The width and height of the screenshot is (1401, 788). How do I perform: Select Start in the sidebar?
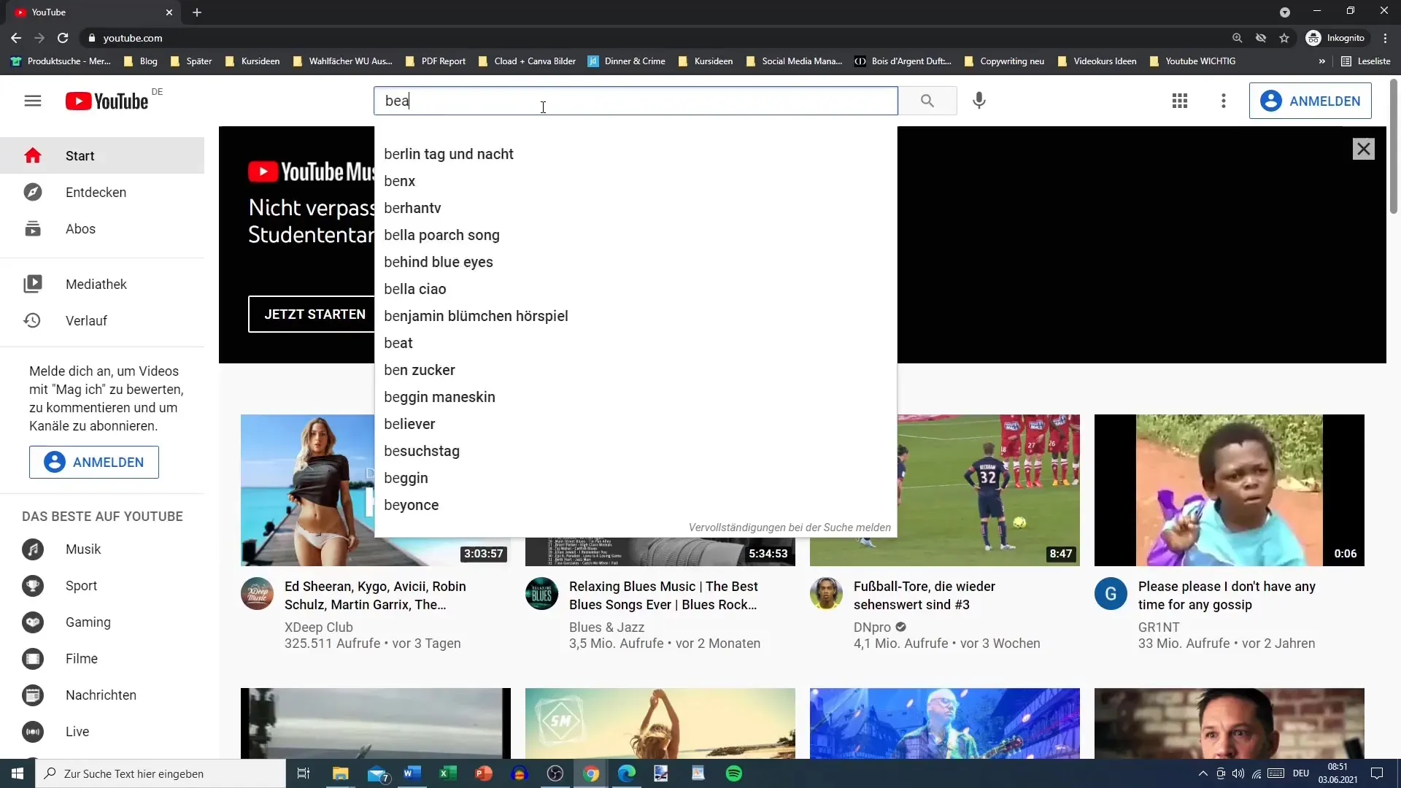102,155
